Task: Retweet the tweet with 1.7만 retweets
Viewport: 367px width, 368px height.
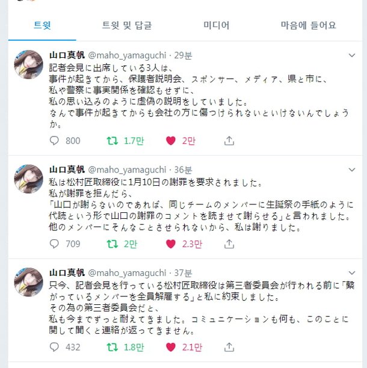Action: tap(113, 141)
